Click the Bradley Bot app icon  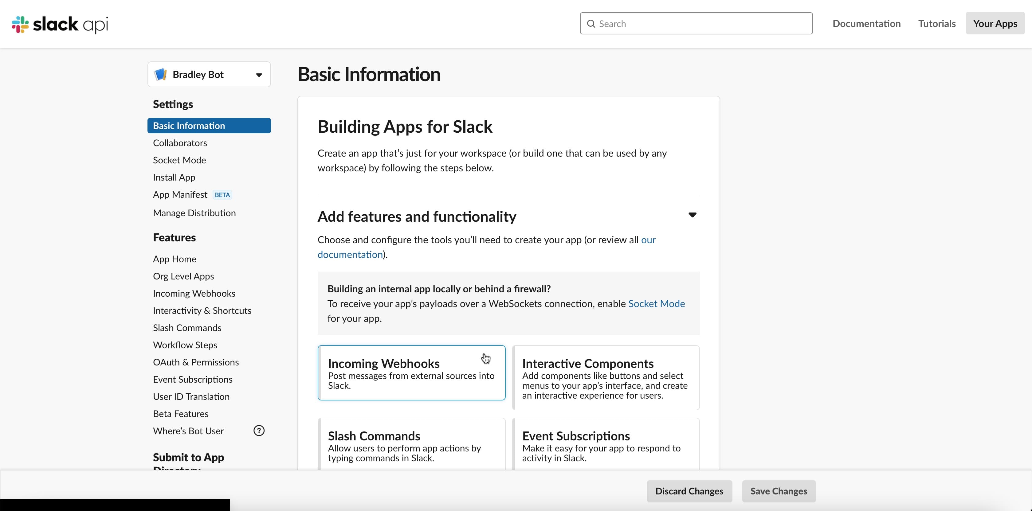point(161,74)
